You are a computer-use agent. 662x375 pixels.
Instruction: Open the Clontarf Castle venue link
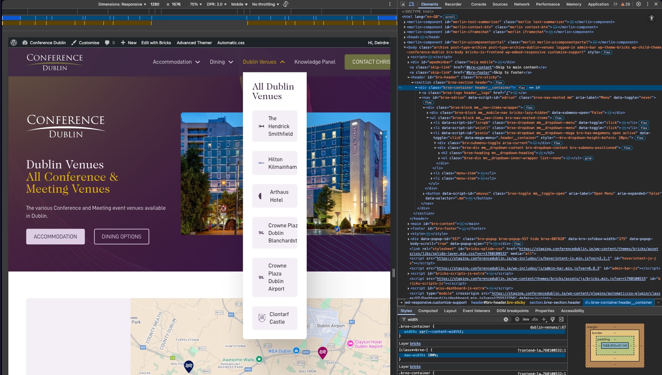pos(275,318)
